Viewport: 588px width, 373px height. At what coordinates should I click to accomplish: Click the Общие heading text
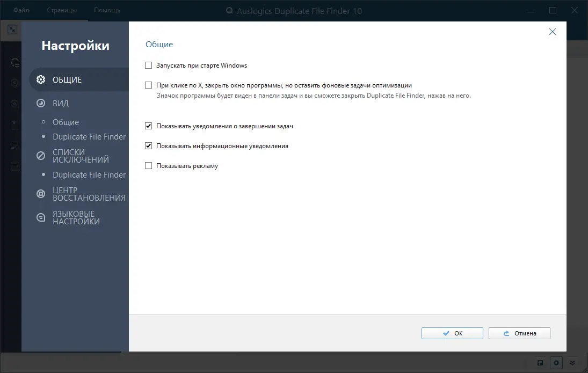[159, 44]
